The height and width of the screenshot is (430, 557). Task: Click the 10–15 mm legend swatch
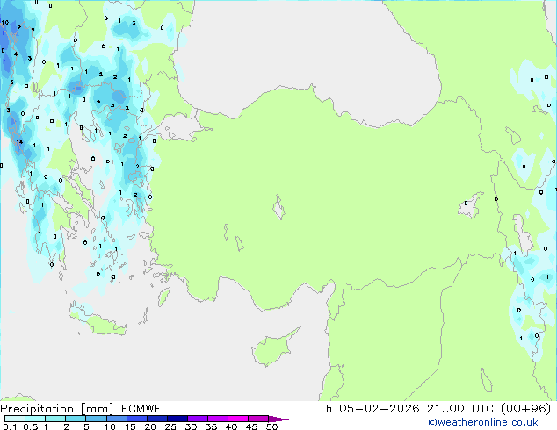117,419
